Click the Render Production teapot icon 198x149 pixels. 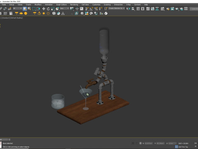point(177,9)
